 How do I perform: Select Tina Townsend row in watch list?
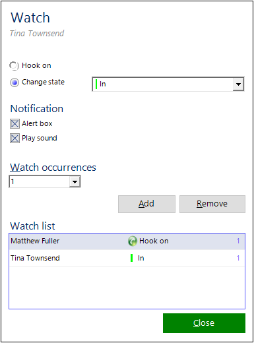(x=127, y=258)
